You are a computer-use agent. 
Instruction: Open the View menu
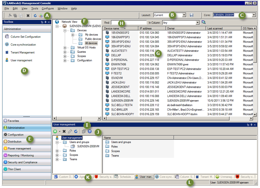click(24, 8)
